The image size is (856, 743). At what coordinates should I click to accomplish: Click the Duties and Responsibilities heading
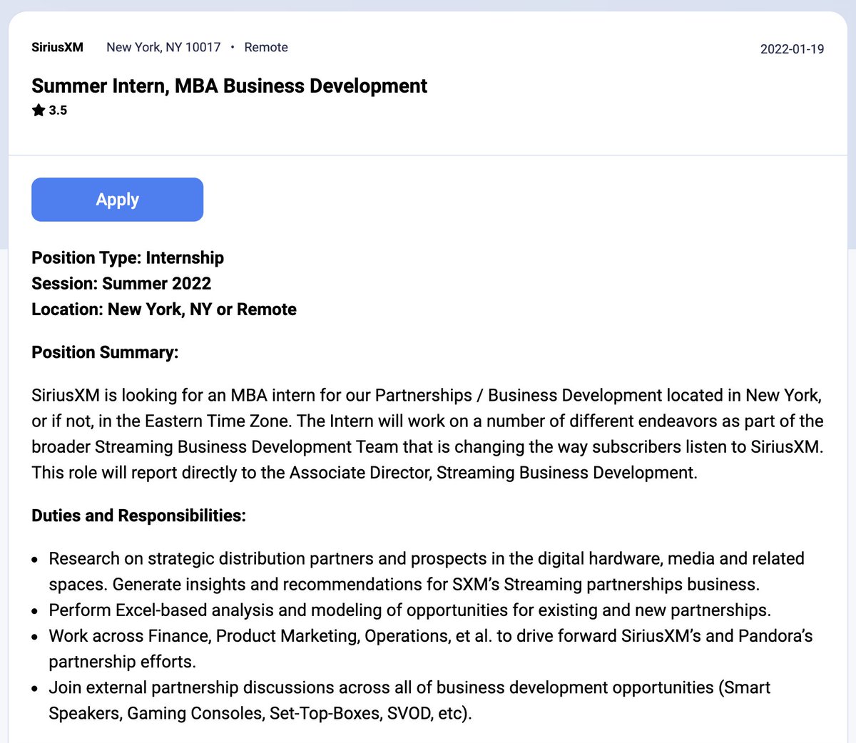pos(138,515)
